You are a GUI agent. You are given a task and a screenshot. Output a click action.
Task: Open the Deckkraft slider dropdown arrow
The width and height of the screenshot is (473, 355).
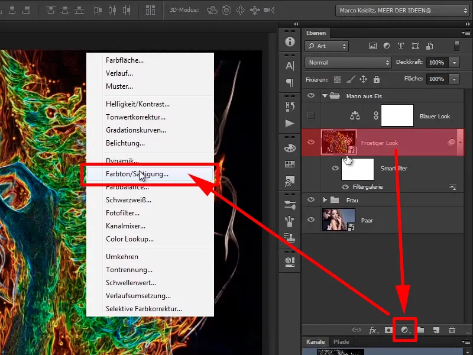tap(454, 63)
